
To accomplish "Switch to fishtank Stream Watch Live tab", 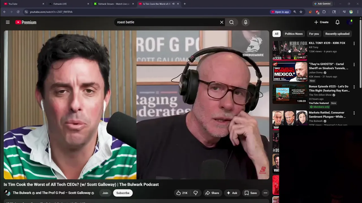I will pyautogui.click(x=113, y=4).
